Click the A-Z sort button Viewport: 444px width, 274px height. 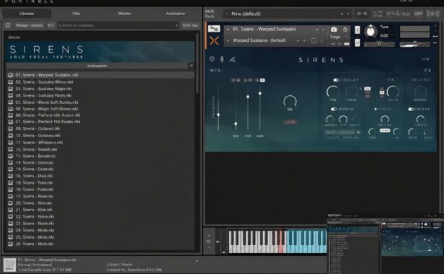[51, 25]
